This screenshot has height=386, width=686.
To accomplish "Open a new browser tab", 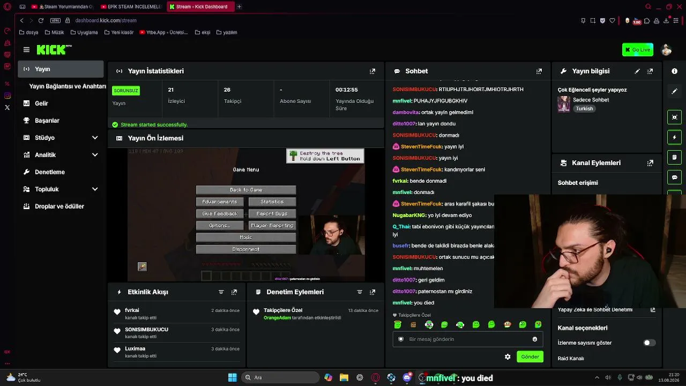I will point(239,7).
